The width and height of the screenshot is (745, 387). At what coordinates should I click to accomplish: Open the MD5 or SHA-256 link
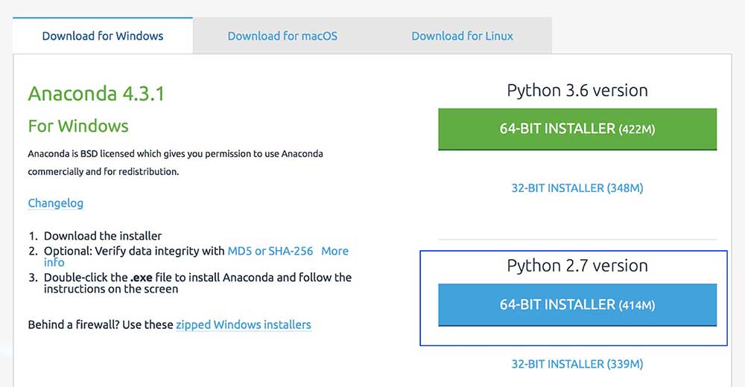coord(270,251)
